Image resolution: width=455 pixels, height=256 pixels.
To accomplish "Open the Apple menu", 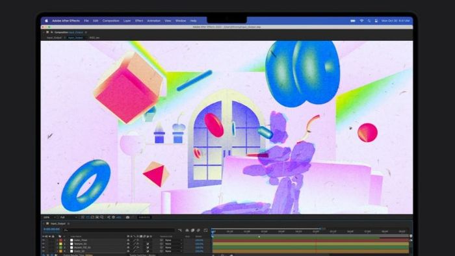I will tap(46, 21).
